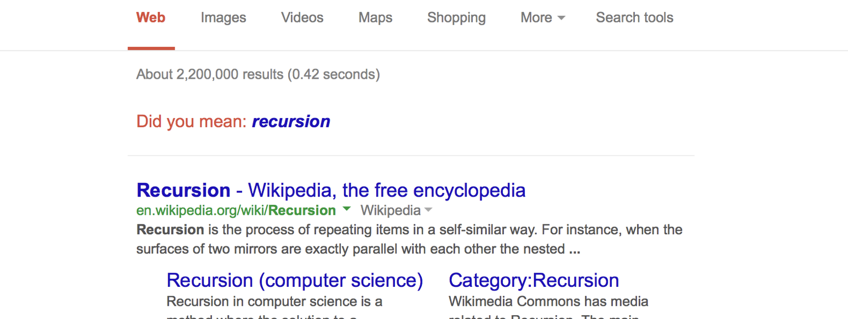Click the suggested spelling 'recursion' link
848x319 pixels.
click(x=291, y=121)
